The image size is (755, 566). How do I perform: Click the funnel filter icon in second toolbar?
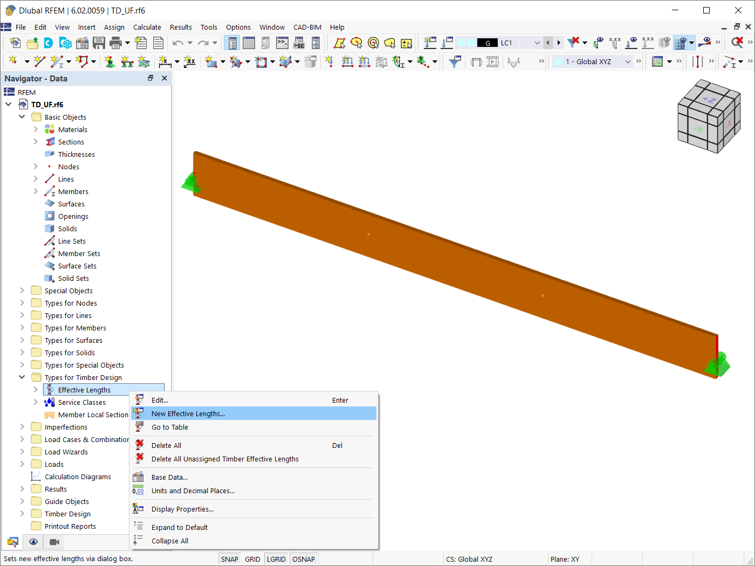pyautogui.click(x=455, y=61)
